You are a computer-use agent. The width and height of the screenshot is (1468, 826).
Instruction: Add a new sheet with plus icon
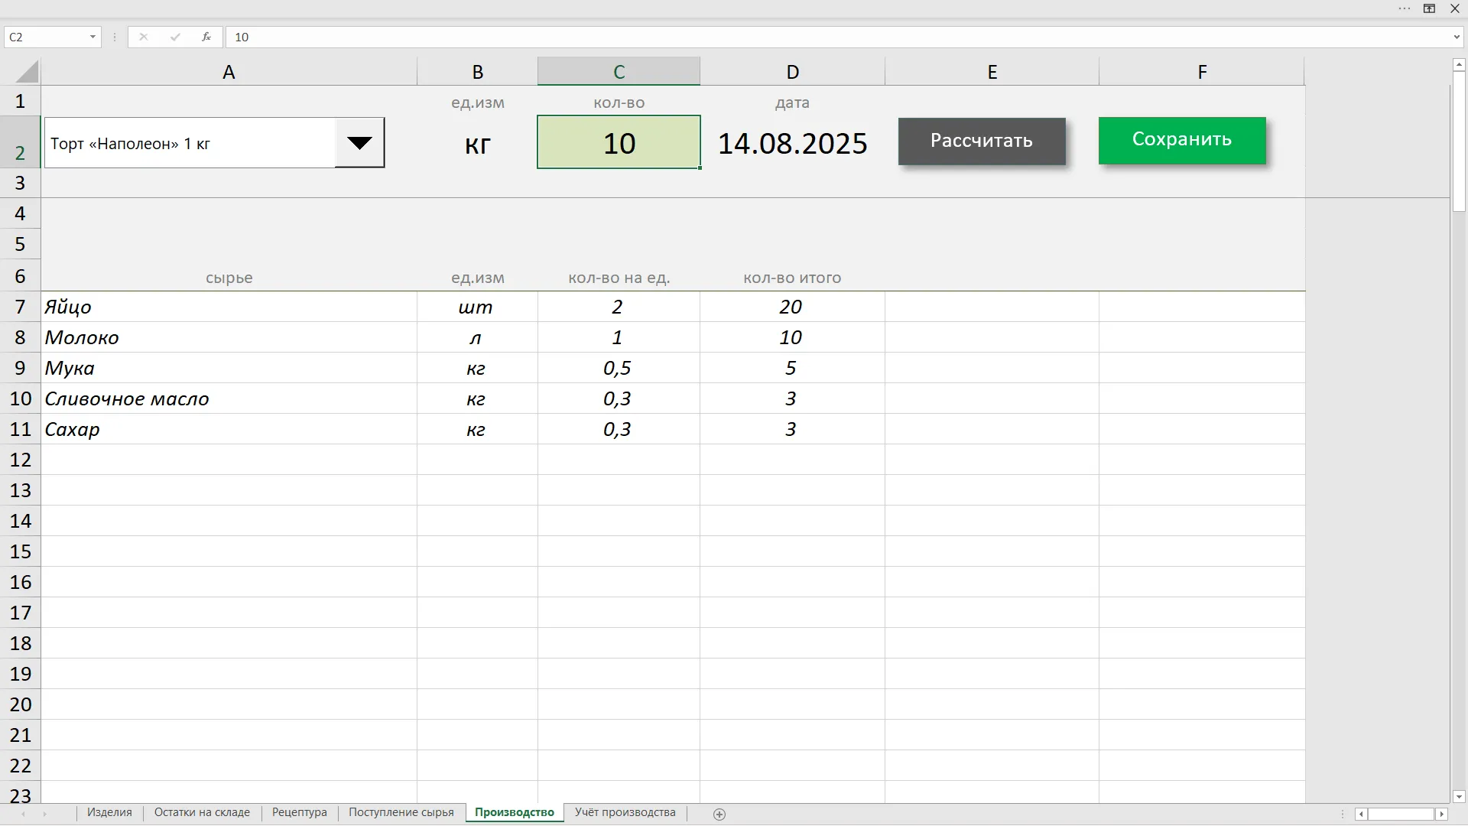click(x=719, y=815)
